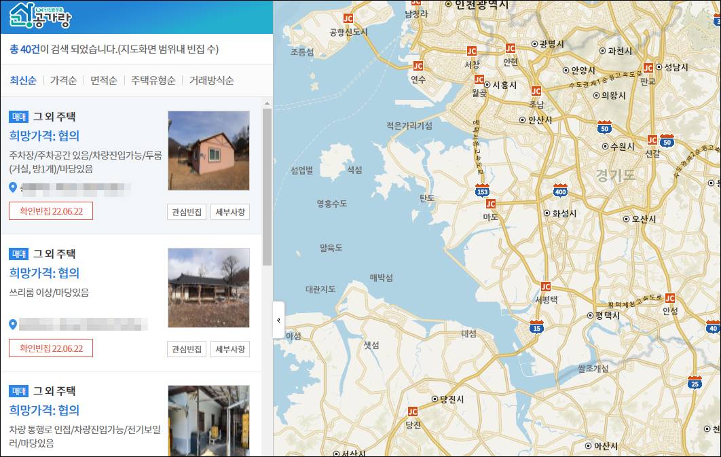Sort listings by 거래방식순
Viewport: 721px width, 457px height.
pos(212,80)
